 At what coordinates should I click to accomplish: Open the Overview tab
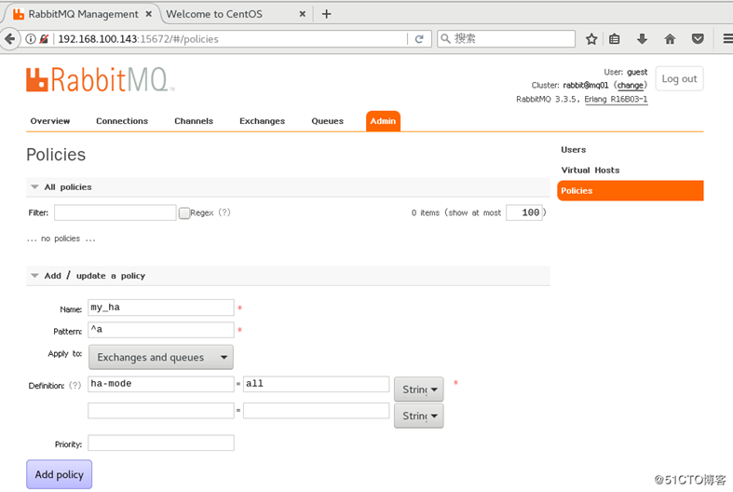tap(50, 121)
